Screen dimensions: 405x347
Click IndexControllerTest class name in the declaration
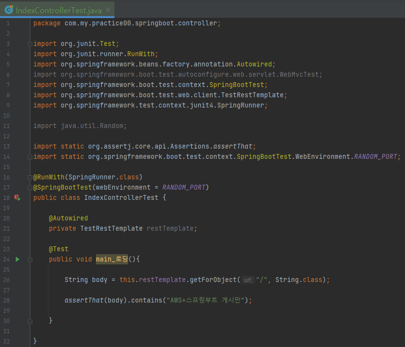[x=121, y=197]
